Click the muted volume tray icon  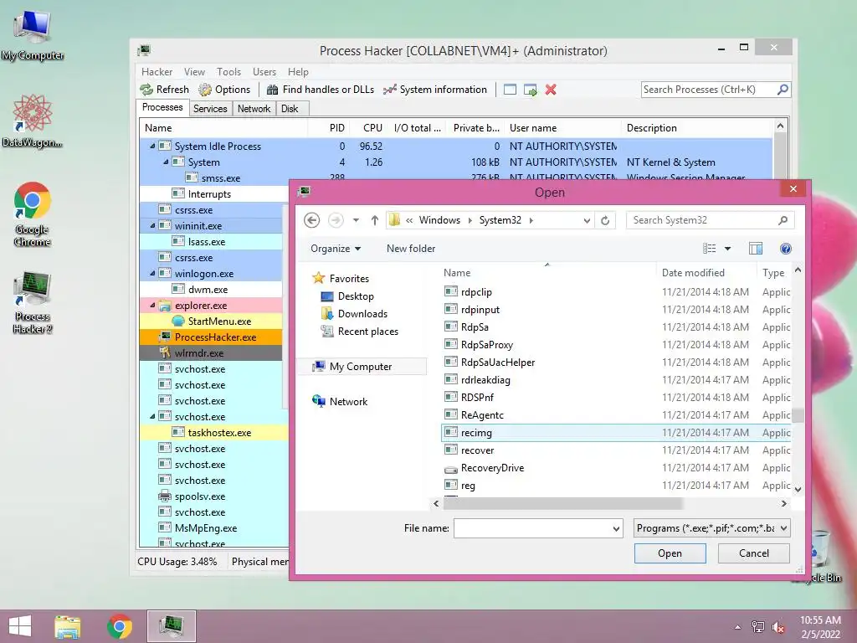click(x=777, y=627)
